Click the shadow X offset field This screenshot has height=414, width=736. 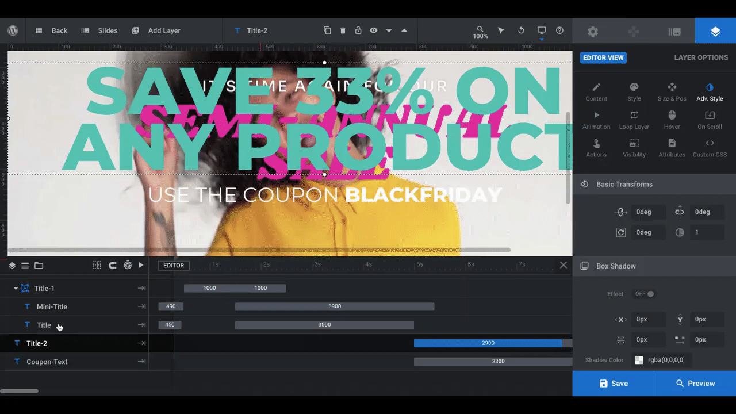(x=648, y=319)
